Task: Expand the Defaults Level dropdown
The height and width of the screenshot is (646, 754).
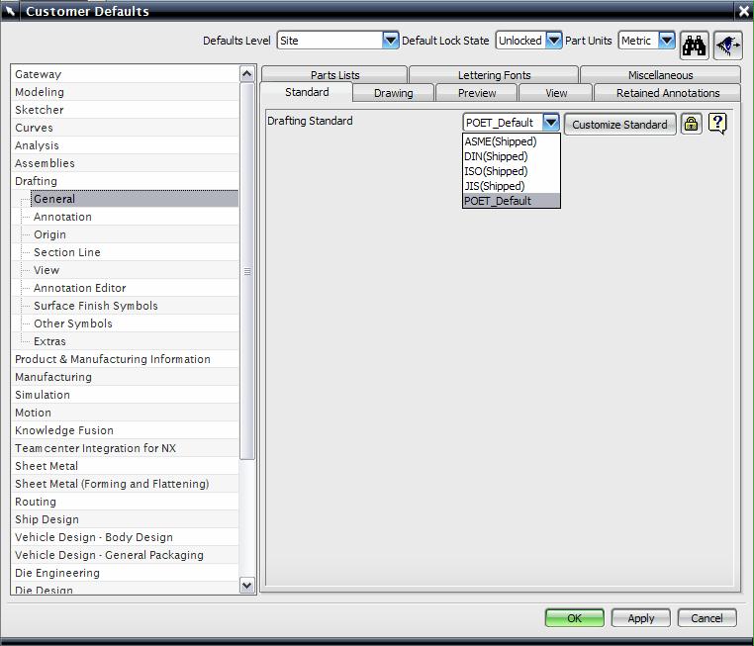Action: pos(391,41)
